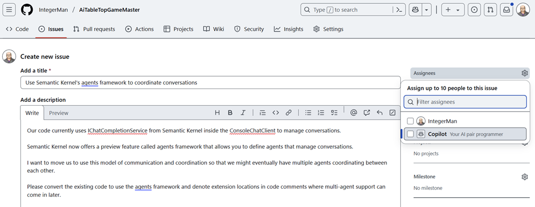
Task: Select the Write tab in the editor
Action: tap(33, 113)
